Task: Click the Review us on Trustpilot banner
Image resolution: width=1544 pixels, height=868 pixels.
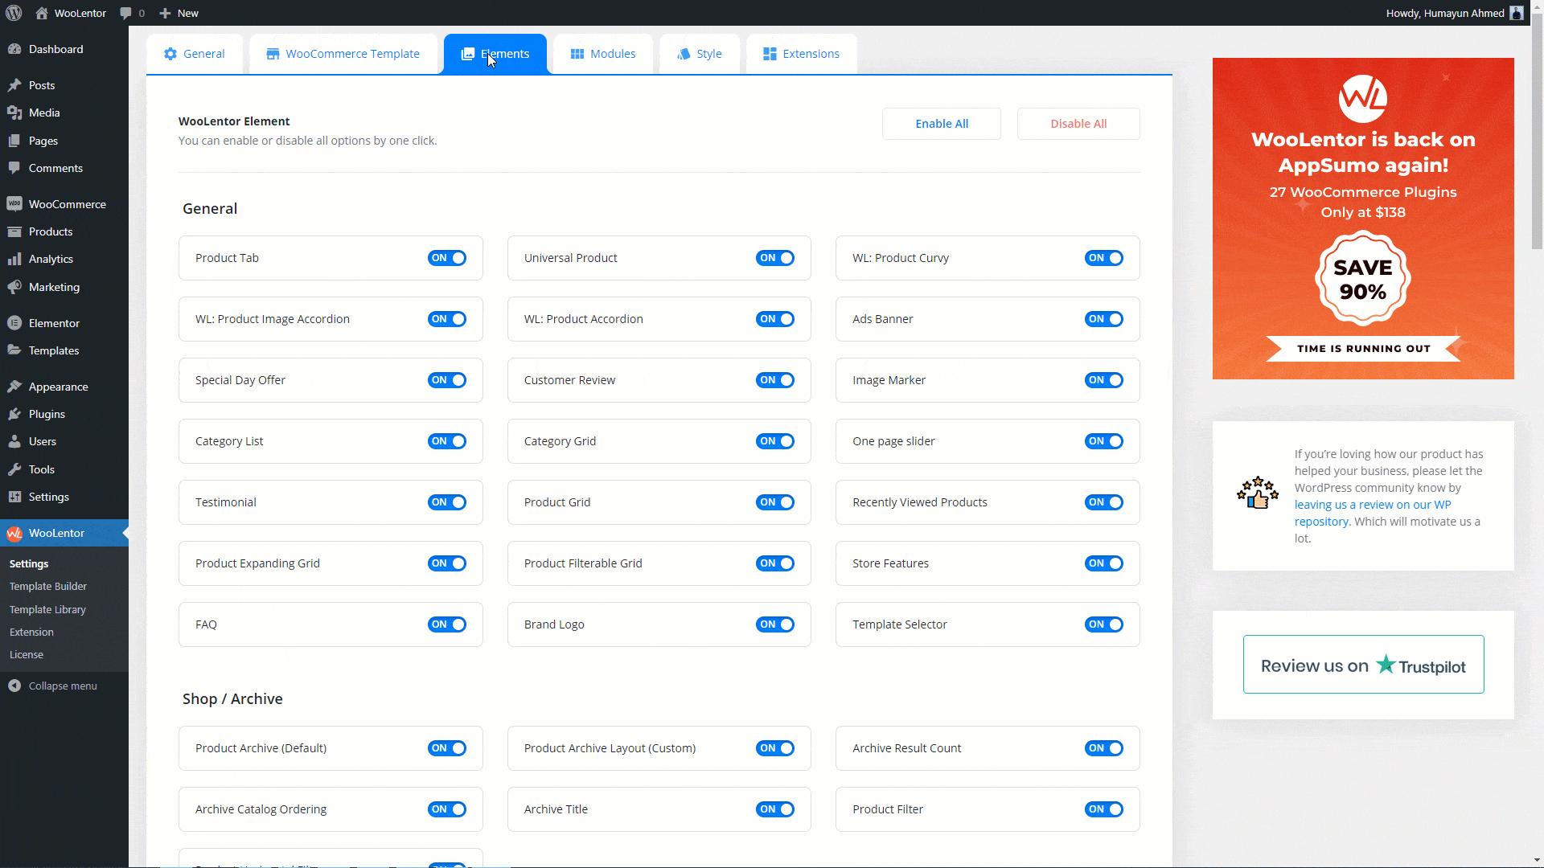Action: point(1362,665)
